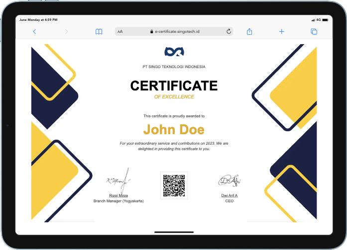Open the Share sheet icon

point(249,31)
